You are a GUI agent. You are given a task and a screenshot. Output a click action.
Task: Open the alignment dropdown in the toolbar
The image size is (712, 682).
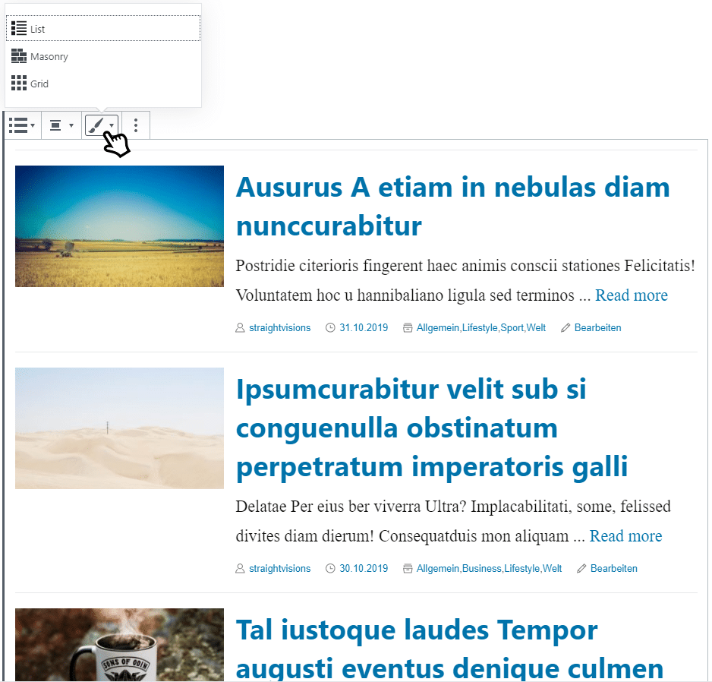[x=61, y=125]
